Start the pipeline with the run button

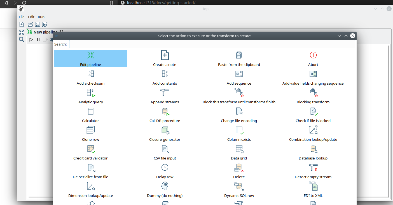tap(31, 40)
